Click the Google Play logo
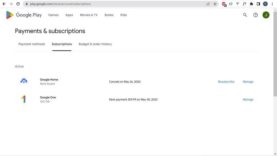This screenshot has height=156, width=277. pyautogui.click(x=24, y=15)
